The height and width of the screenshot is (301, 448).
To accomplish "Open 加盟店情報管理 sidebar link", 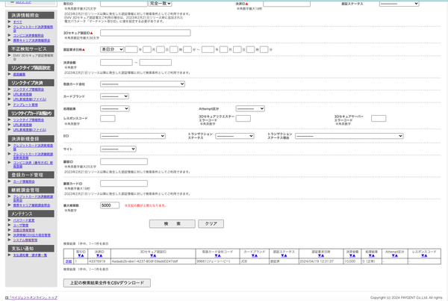I will [x=24, y=230].
